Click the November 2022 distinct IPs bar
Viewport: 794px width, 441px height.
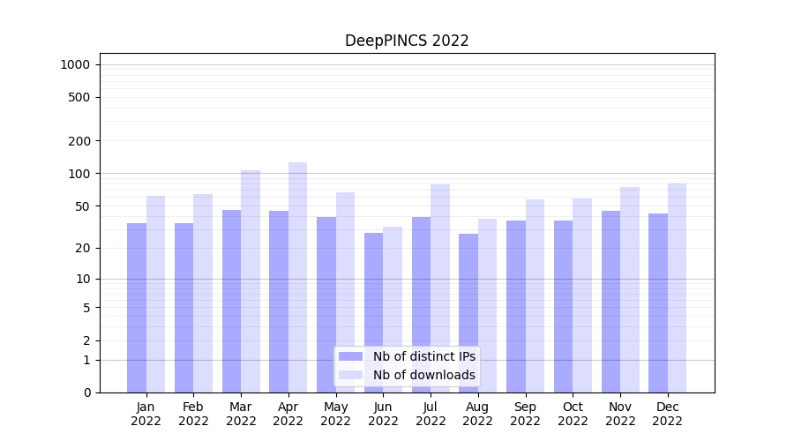tap(610, 301)
